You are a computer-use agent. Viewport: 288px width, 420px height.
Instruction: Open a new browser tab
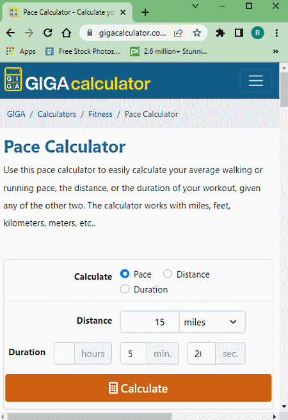click(145, 12)
